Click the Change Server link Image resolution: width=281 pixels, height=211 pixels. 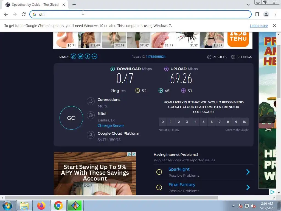click(111, 126)
